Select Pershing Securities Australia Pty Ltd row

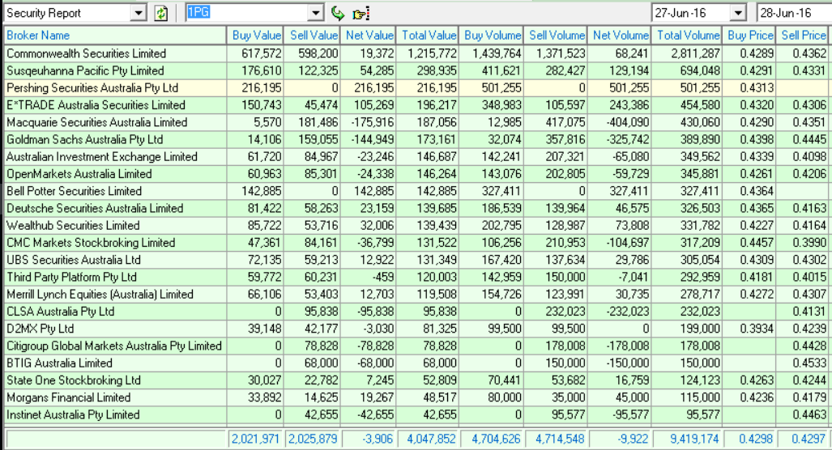pos(416,88)
